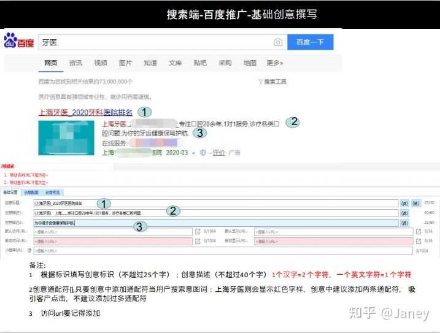Click open-link icon beside 默认显示URL field
The width and height of the screenshot is (440, 333).
[x=419, y=231]
